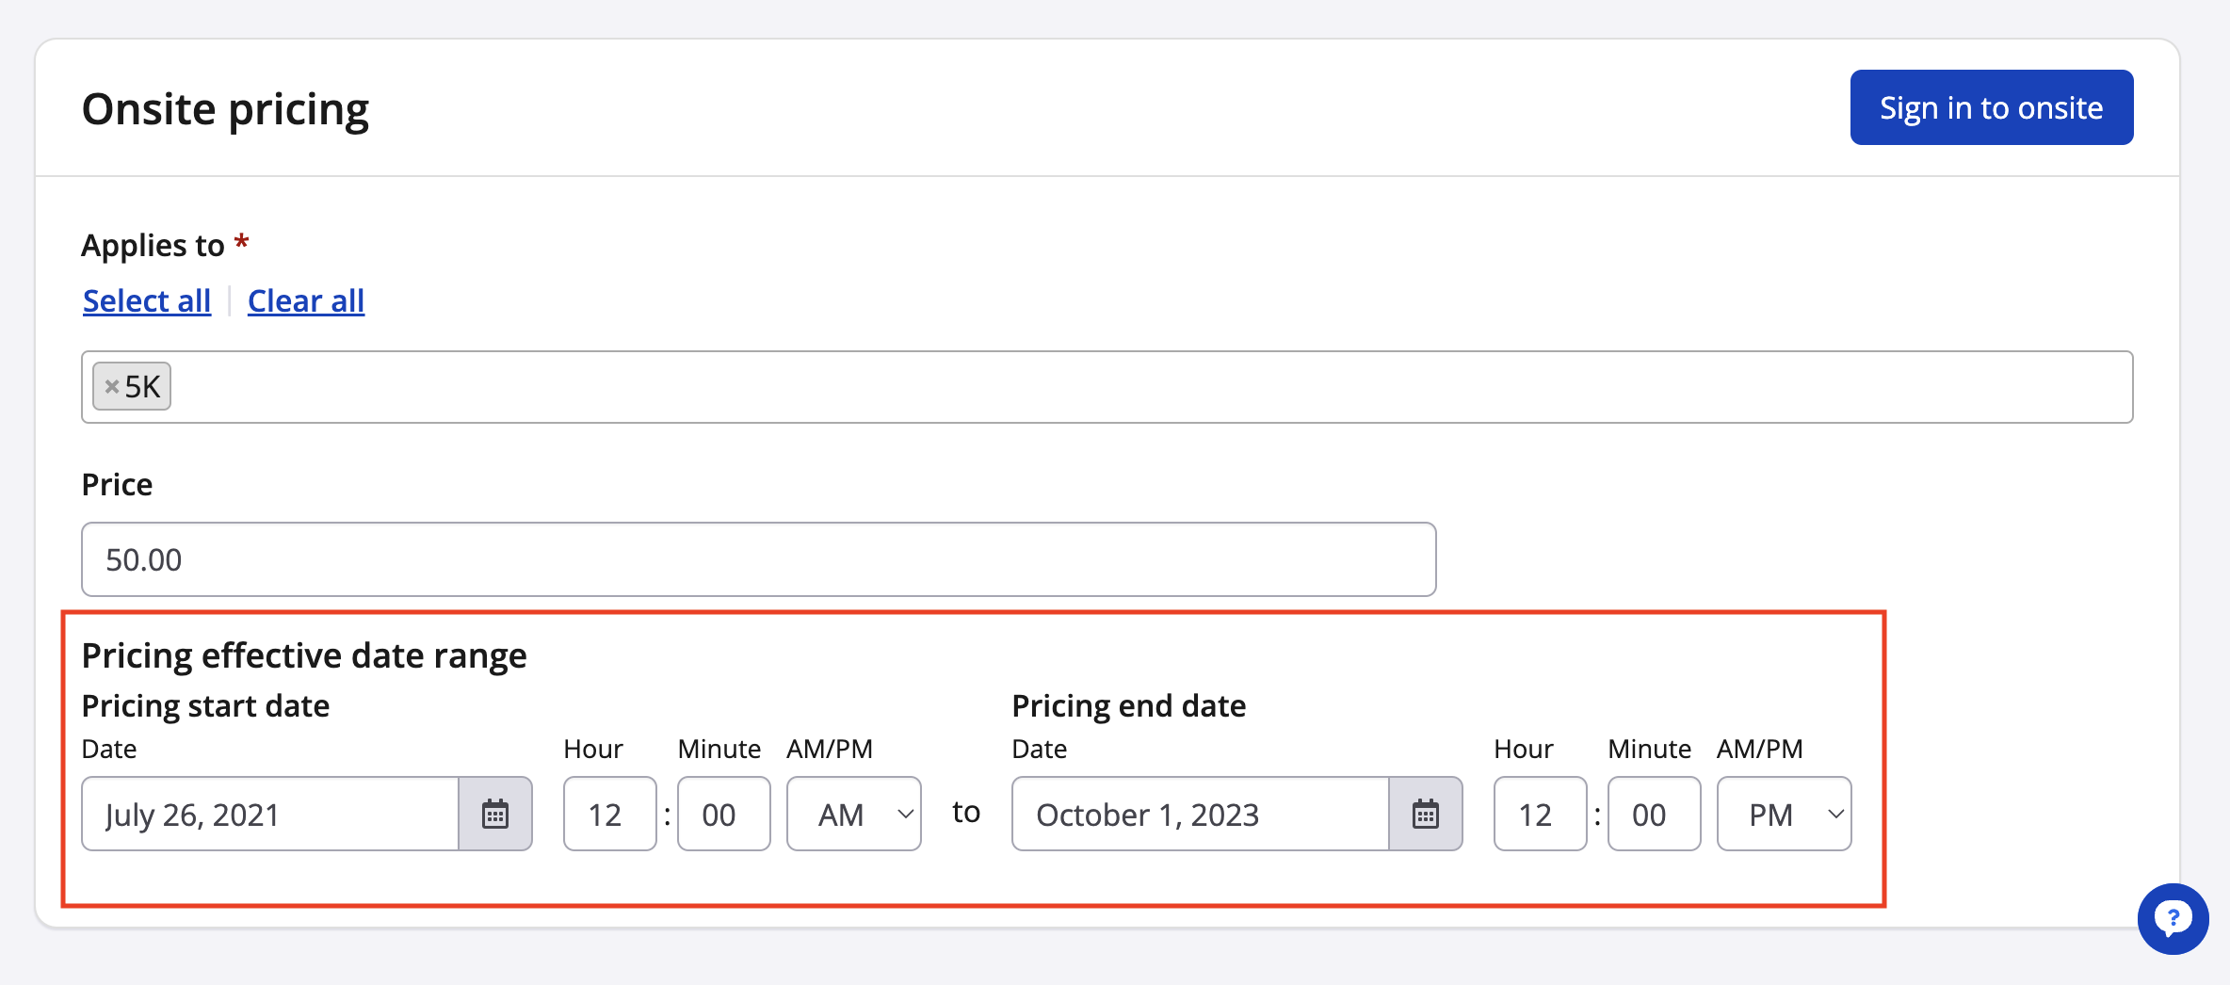Click the July 26, 2021 start date field
This screenshot has height=985, width=2230.
(270, 814)
